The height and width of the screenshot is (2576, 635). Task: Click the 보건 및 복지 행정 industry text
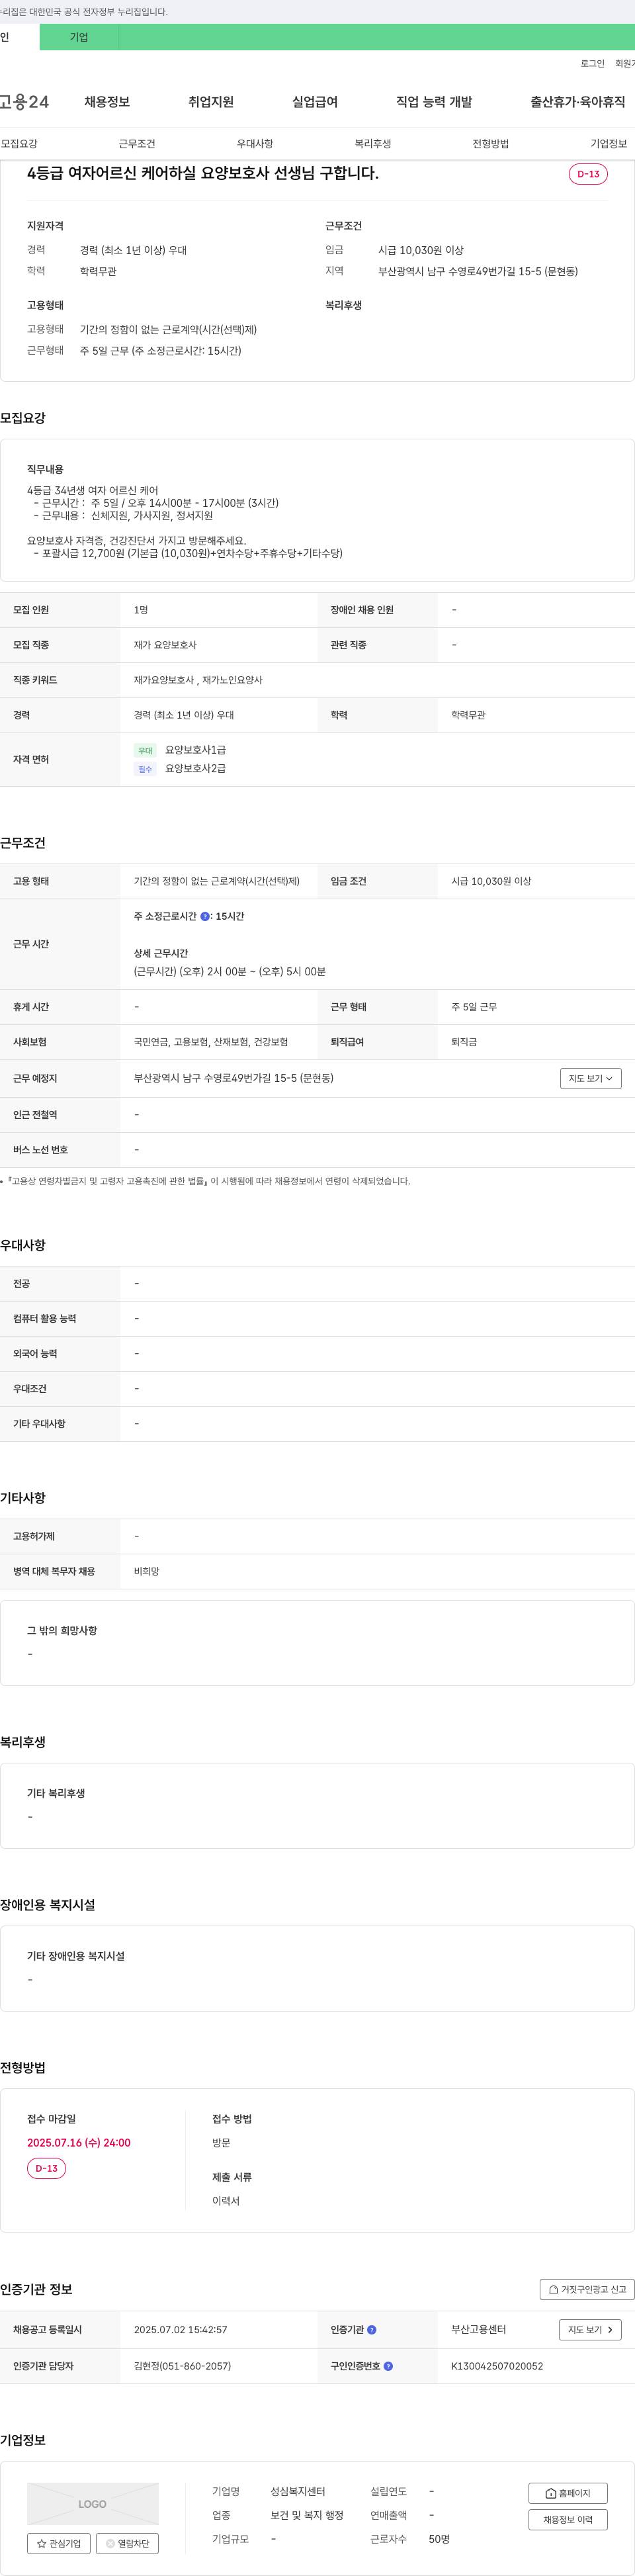(x=307, y=2515)
